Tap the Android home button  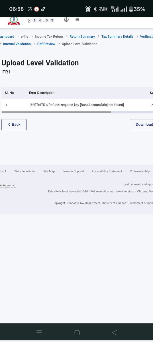(77, 333)
